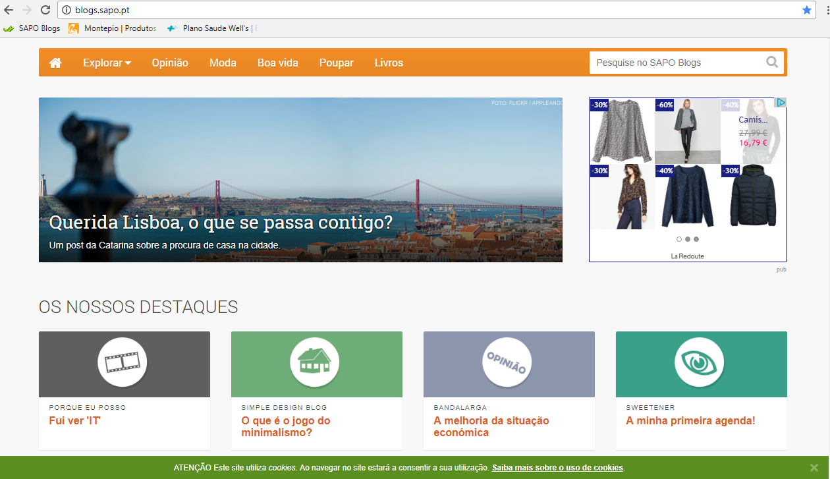
Task: Click the search magnifier icon
Action: (772, 63)
